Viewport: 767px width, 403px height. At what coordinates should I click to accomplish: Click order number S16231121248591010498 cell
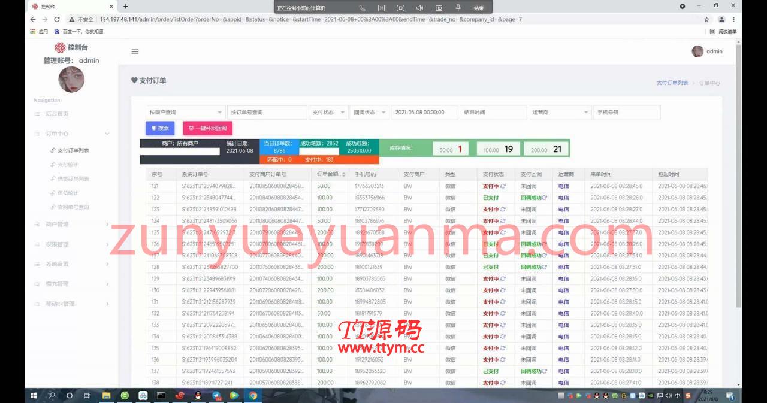coord(210,210)
